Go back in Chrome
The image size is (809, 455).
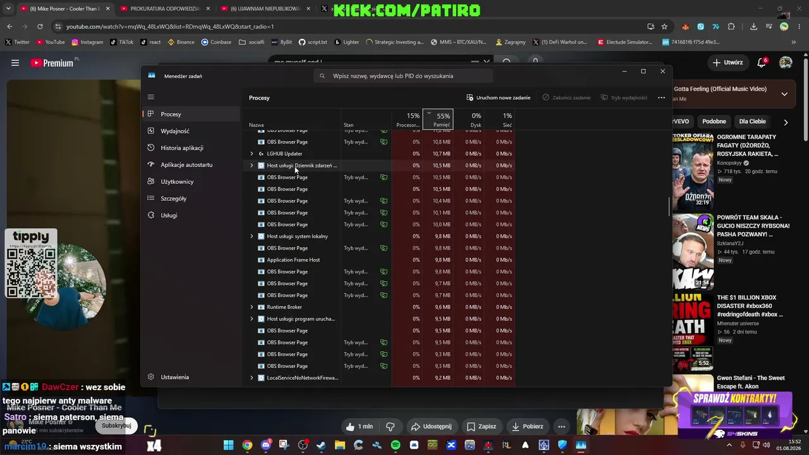pyautogui.click(x=9, y=27)
